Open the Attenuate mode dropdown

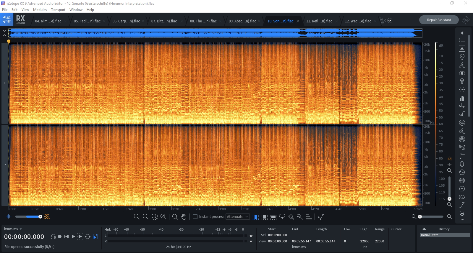(x=238, y=217)
